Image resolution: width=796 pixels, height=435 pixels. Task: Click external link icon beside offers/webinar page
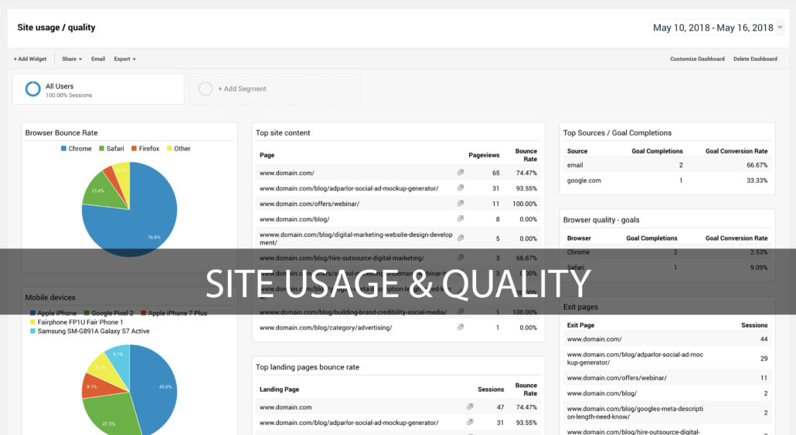click(461, 204)
